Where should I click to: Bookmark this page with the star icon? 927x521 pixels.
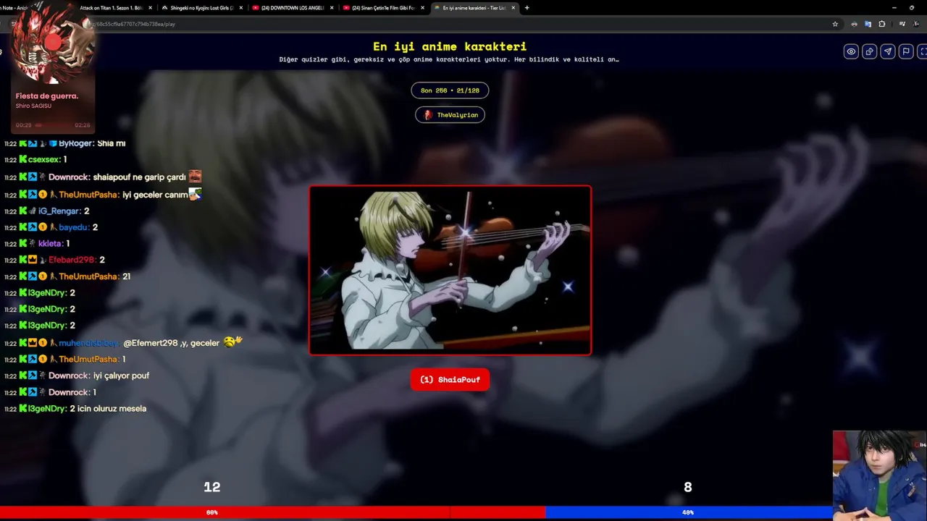[x=835, y=24]
